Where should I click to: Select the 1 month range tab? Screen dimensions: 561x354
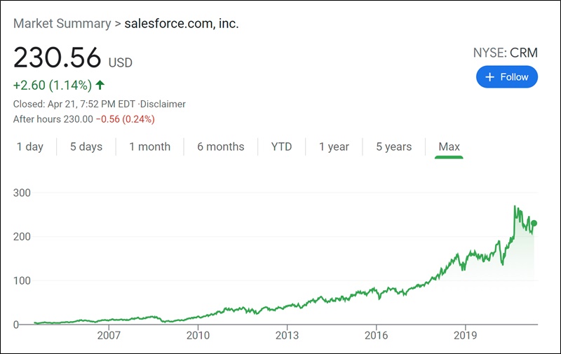click(149, 147)
